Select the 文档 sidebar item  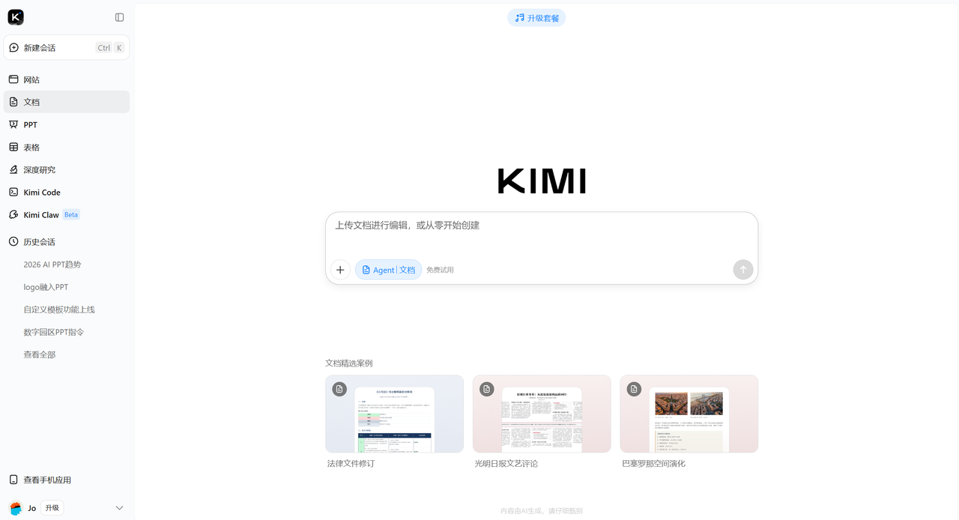click(x=67, y=102)
